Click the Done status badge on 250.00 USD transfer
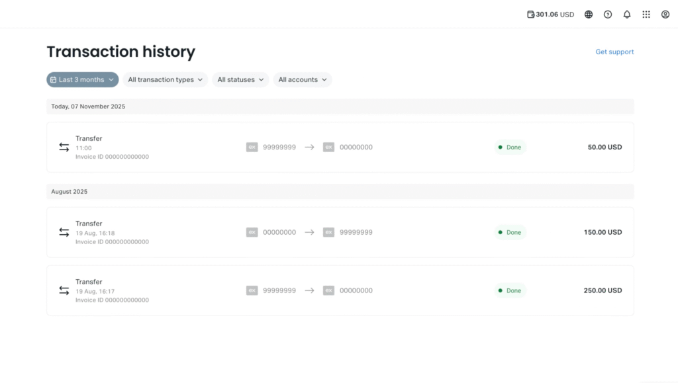678x383 pixels. 510,290
